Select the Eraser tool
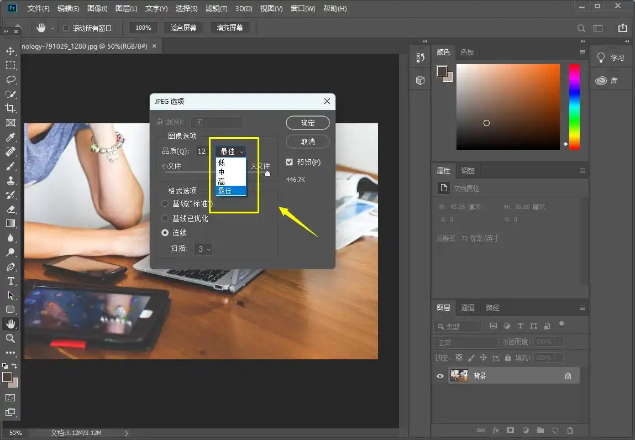 point(10,209)
